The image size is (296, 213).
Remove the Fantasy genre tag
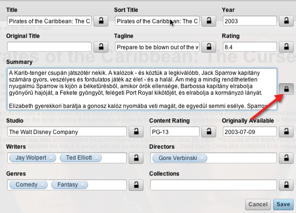coord(83,185)
